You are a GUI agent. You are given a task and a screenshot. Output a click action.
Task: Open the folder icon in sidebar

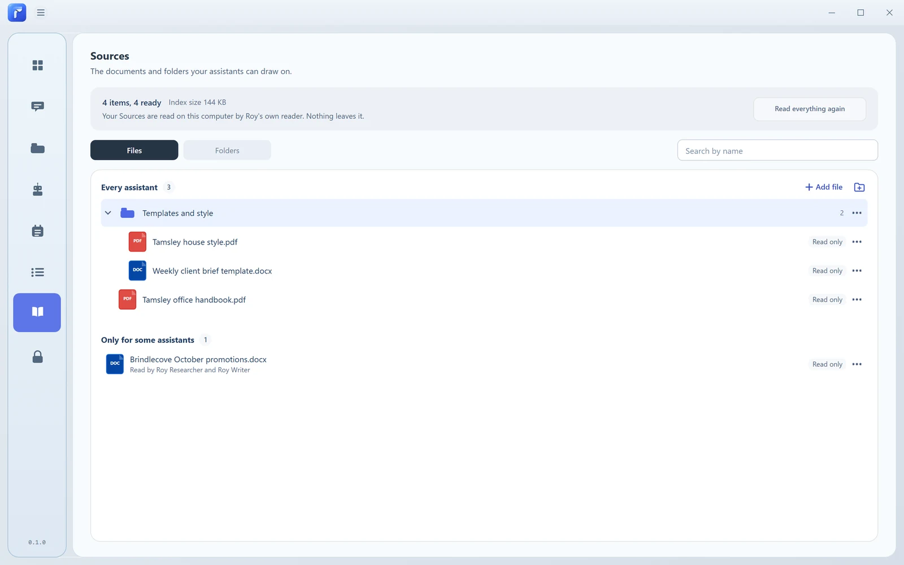coord(37,148)
